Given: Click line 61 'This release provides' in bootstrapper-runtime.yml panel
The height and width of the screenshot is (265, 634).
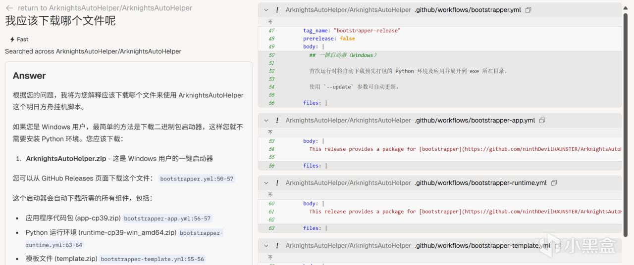Looking at the screenshot, I should point(465,211).
